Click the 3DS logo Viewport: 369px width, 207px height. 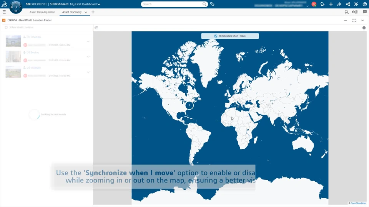coord(4,4)
